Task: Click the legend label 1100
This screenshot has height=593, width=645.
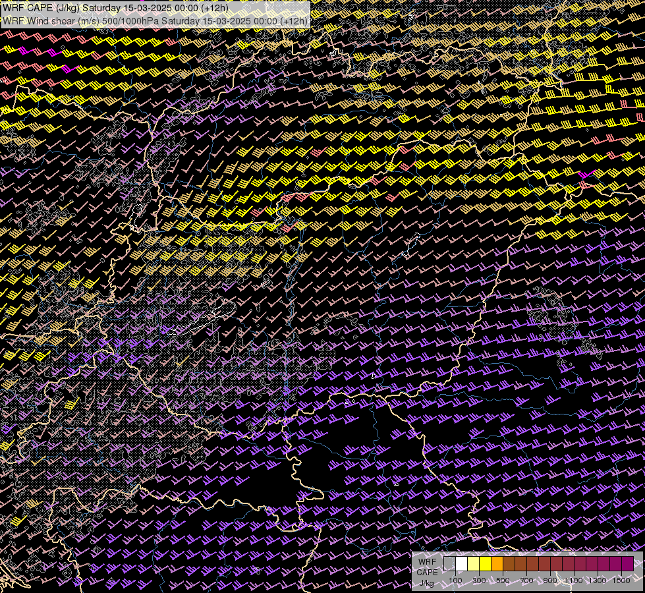Action: (x=573, y=580)
